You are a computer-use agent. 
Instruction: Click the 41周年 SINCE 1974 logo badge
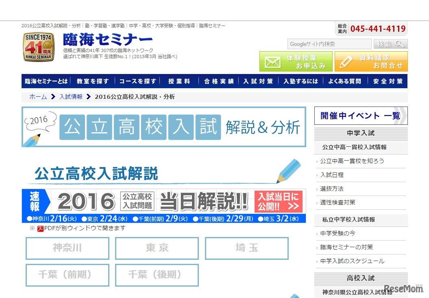(39, 47)
